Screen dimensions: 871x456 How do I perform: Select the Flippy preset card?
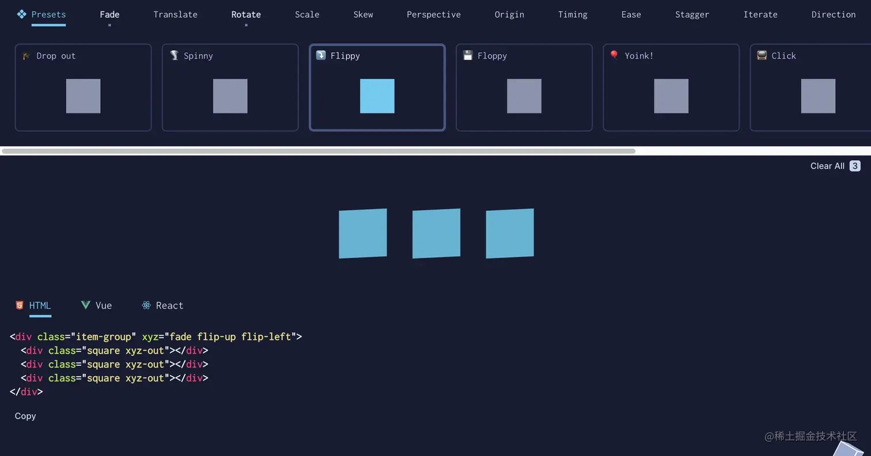tap(377, 88)
